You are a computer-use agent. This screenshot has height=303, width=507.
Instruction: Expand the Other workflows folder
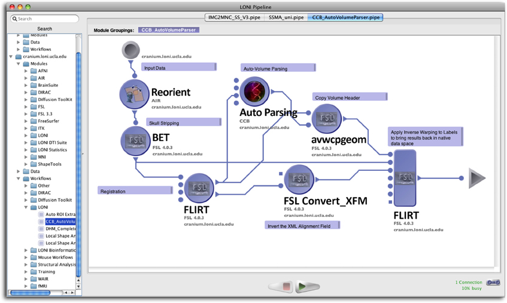click(x=26, y=185)
